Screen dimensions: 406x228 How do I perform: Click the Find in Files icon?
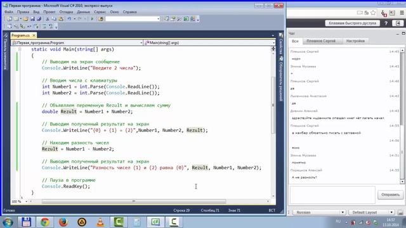pos(100,19)
